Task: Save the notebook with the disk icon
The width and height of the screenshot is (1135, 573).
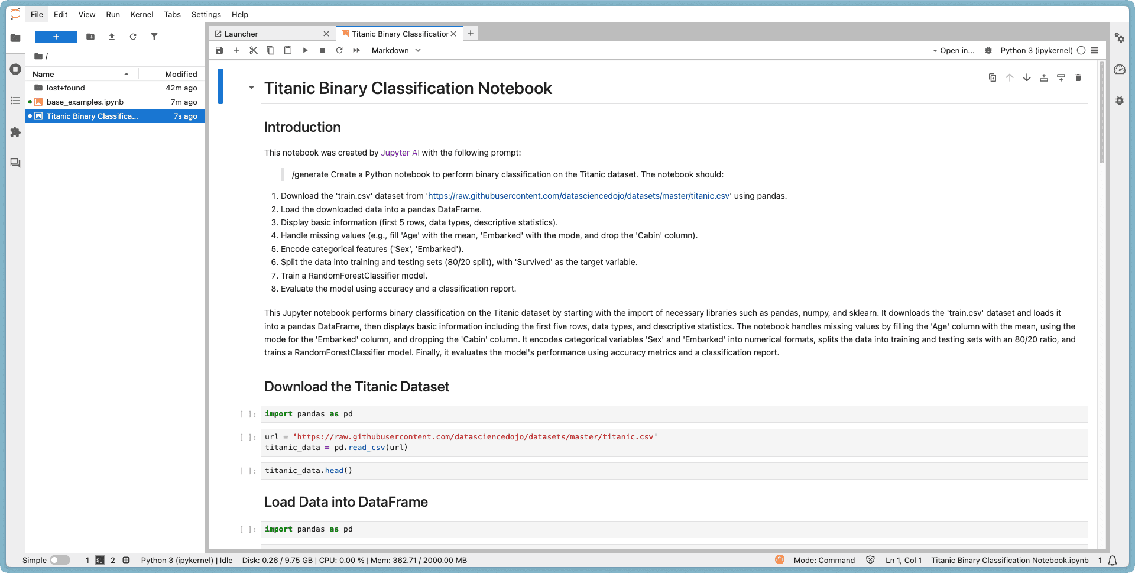Action: (x=219, y=50)
